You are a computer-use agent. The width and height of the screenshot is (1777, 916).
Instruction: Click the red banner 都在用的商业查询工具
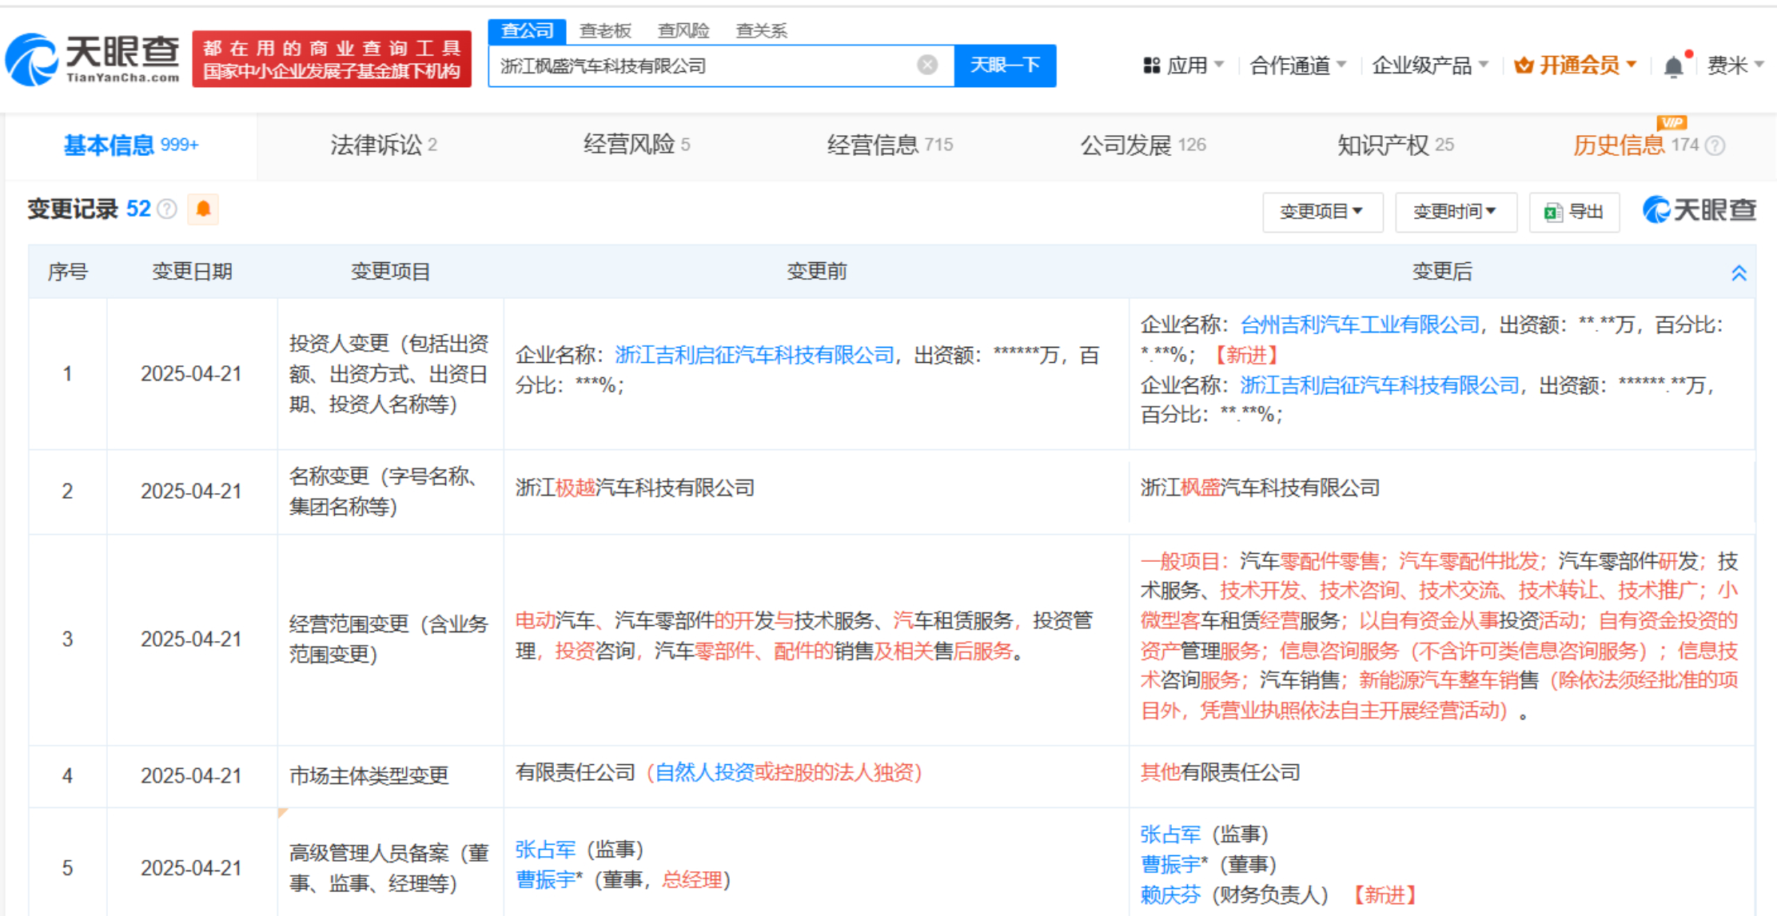pos(332,59)
